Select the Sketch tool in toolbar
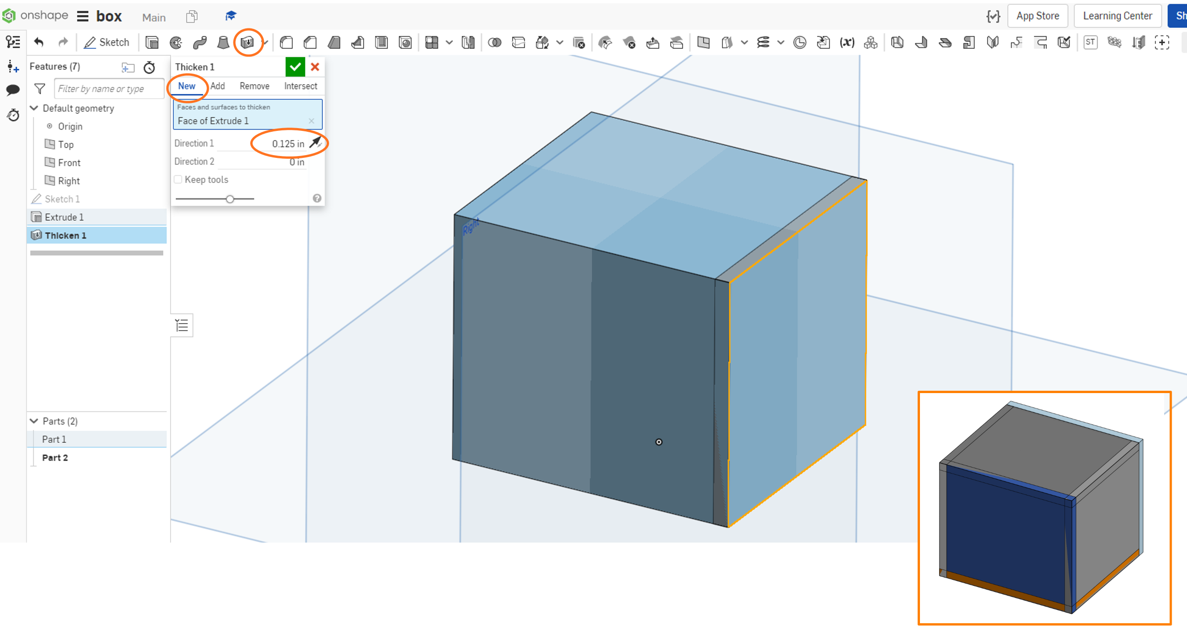Image resolution: width=1187 pixels, height=632 pixels. click(x=106, y=42)
